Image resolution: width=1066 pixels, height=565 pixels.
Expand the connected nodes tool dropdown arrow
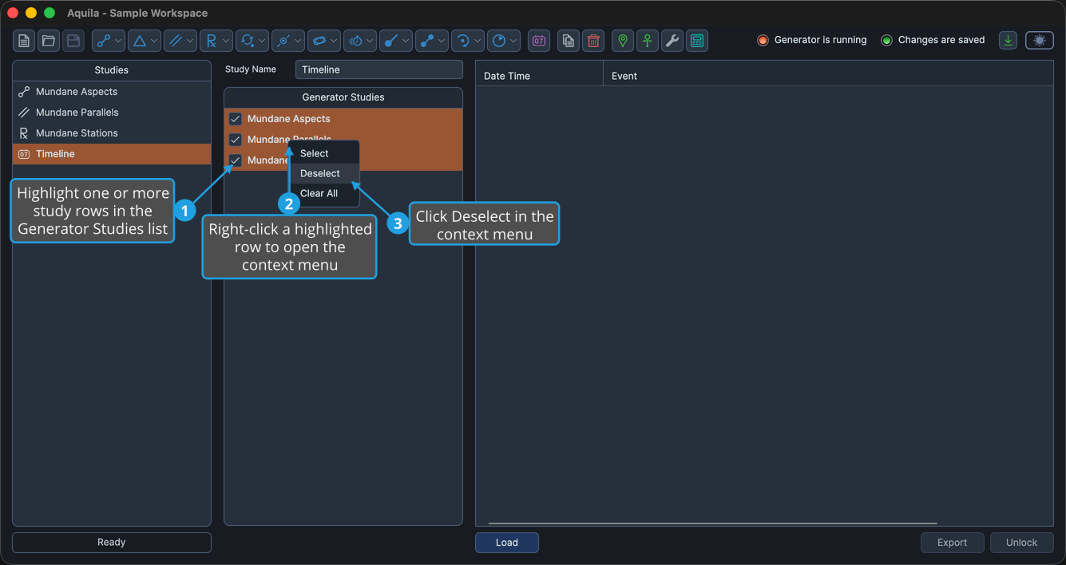coord(442,41)
